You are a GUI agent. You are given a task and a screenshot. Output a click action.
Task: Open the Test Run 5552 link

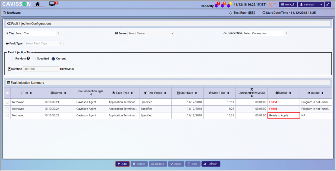coord(252,13)
